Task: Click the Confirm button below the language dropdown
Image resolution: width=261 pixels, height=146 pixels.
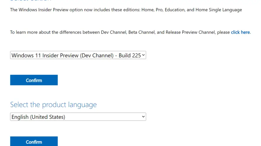Action: pos(34,141)
